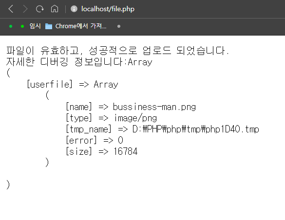The image size is (285, 220).
Task: Click the forward navigation arrow
Action: (25, 9)
